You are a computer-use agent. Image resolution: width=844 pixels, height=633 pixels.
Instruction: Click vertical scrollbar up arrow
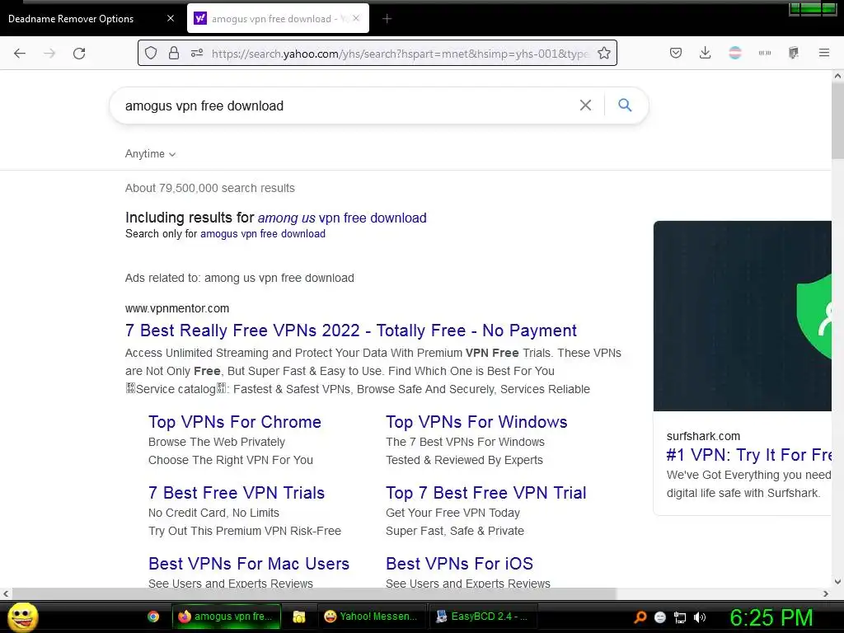[x=837, y=76]
